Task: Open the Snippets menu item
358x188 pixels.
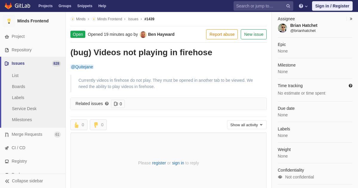Action: [x=85, y=6]
